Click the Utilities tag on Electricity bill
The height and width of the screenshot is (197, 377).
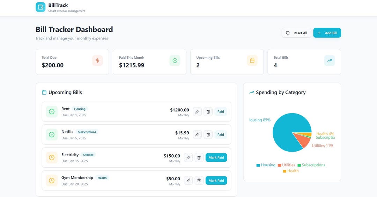tap(88, 155)
